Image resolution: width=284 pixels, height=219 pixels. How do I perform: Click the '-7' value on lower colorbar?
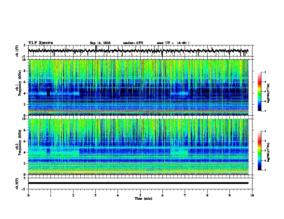(264, 170)
